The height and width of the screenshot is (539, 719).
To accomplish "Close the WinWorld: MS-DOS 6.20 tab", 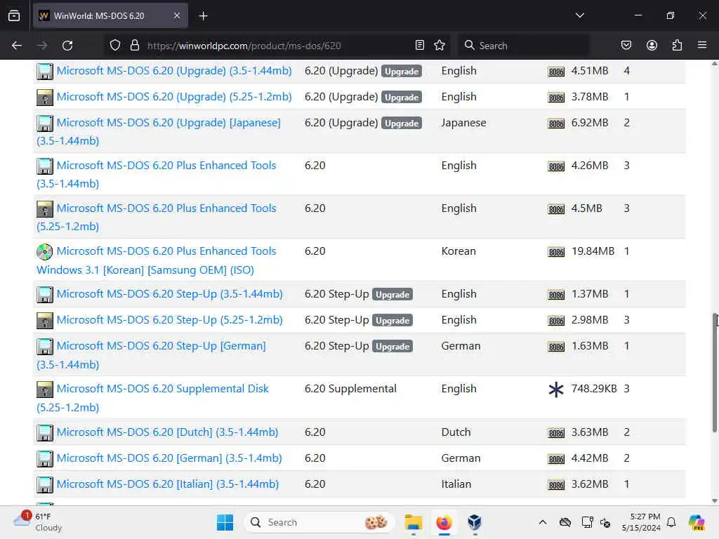I will tap(177, 15).
